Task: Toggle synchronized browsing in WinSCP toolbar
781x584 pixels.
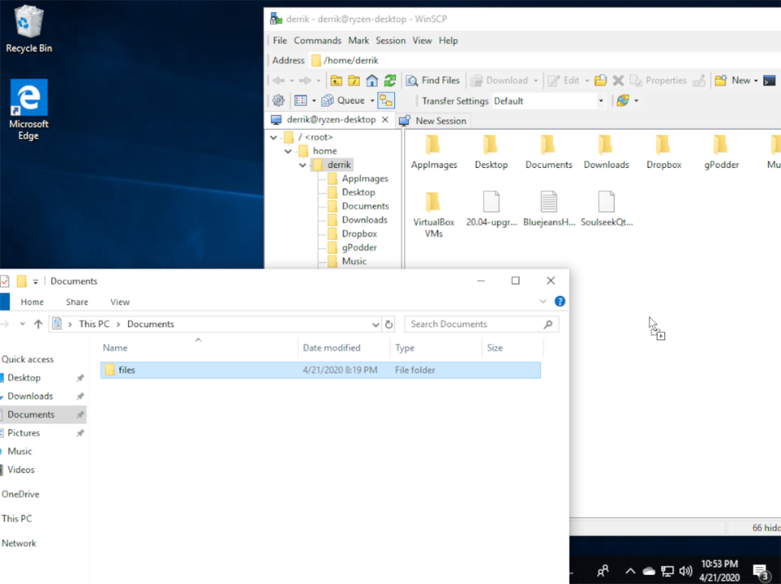Action: tap(387, 100)
